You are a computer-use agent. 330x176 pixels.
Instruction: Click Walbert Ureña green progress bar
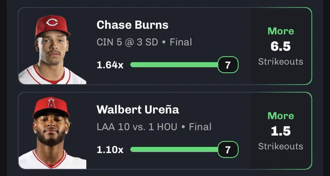pos(174,149)
